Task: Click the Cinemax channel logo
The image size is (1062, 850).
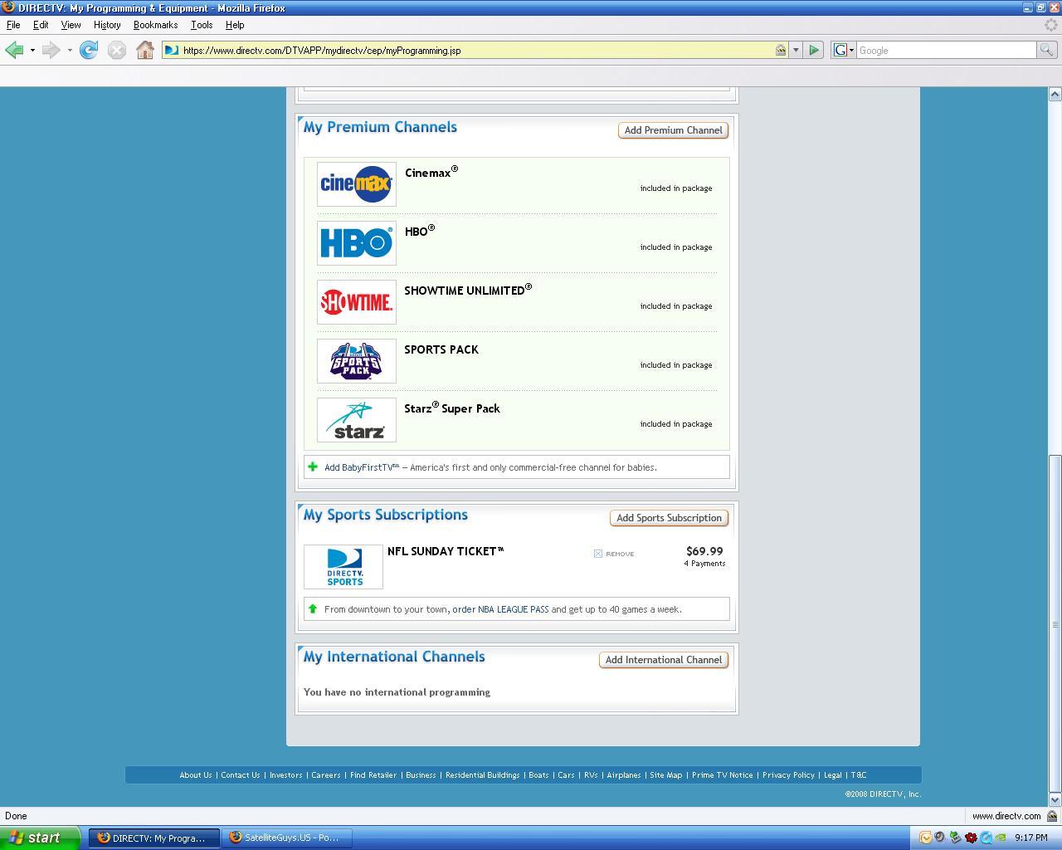Action: 357,184
